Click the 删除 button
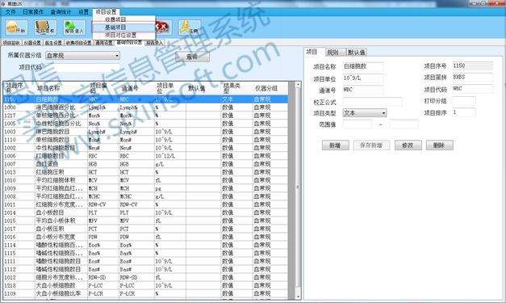 click(x=439, y=145)
